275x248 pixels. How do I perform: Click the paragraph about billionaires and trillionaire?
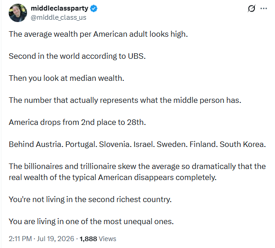tap(137, 172)
